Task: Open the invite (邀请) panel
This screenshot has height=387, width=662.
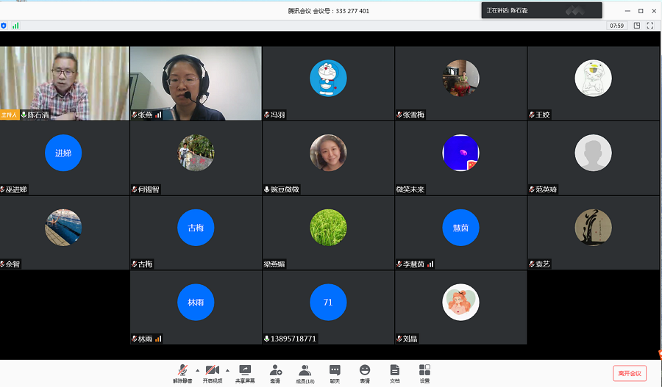Action: 276,372
